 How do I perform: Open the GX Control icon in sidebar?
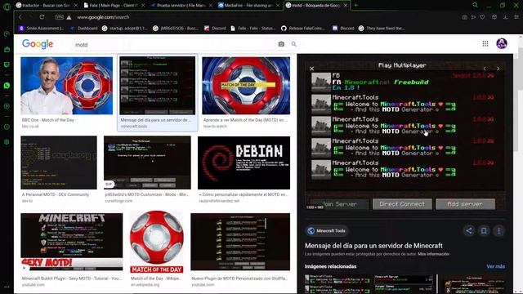7,34
